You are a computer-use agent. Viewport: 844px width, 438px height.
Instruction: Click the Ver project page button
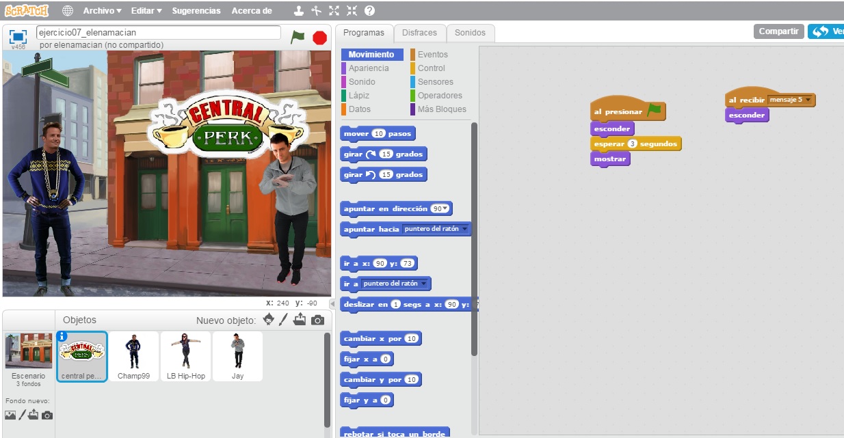point(826,31)
